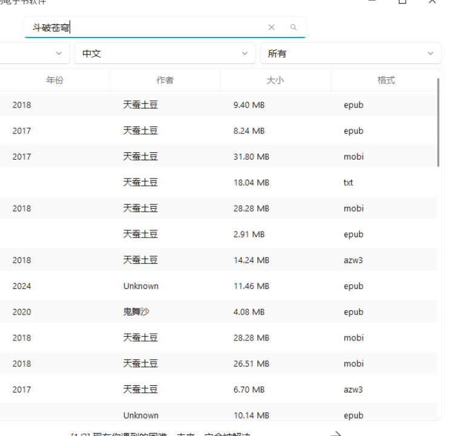The height and width of the screenshot is (436, 454).
Task: Sort by the 大小 column header
Action: pyautogui.click(x=275, y=80)
